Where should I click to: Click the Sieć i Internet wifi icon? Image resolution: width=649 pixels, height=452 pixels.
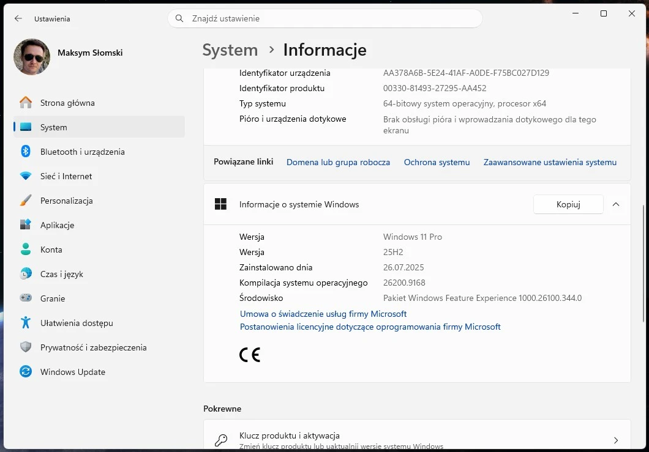click(x=26, y=176)
